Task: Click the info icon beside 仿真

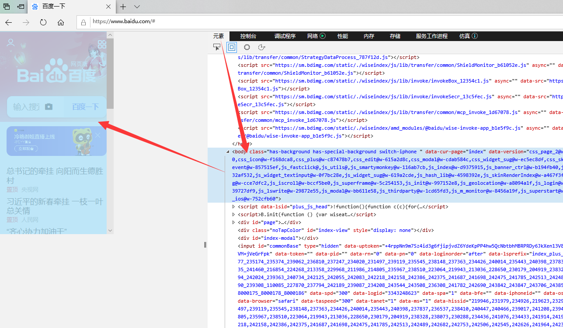Action: 475,36
